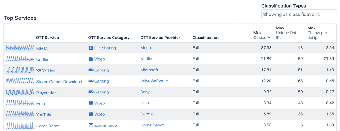Viewport: 340px width, 131px height.
Task: Open the YouTube service link
Action: 44,115
